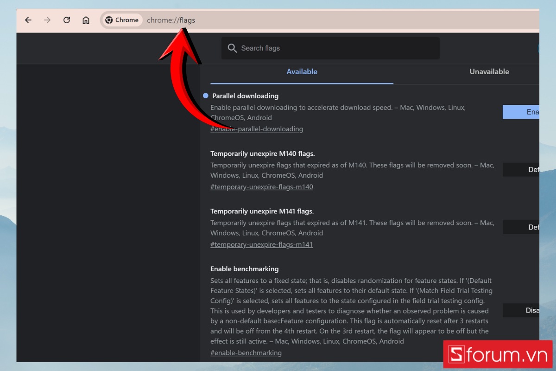This screenshot has height=371, width=556.
Task: Click the Chrome site info chip
Action: point(122,20)
